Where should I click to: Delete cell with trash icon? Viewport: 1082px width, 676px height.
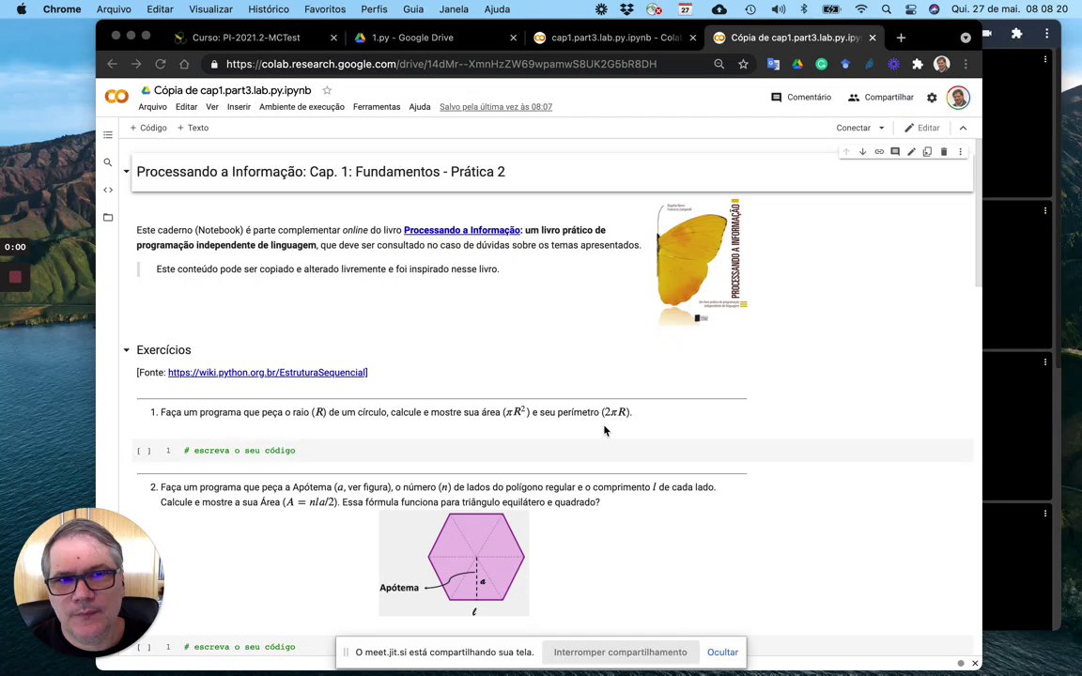(x=944, y=152)
